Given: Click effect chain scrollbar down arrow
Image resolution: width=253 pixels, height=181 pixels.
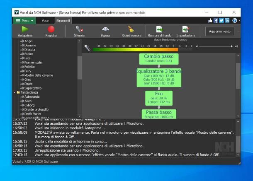Looking at the screenshot, I should click(238, 116).
